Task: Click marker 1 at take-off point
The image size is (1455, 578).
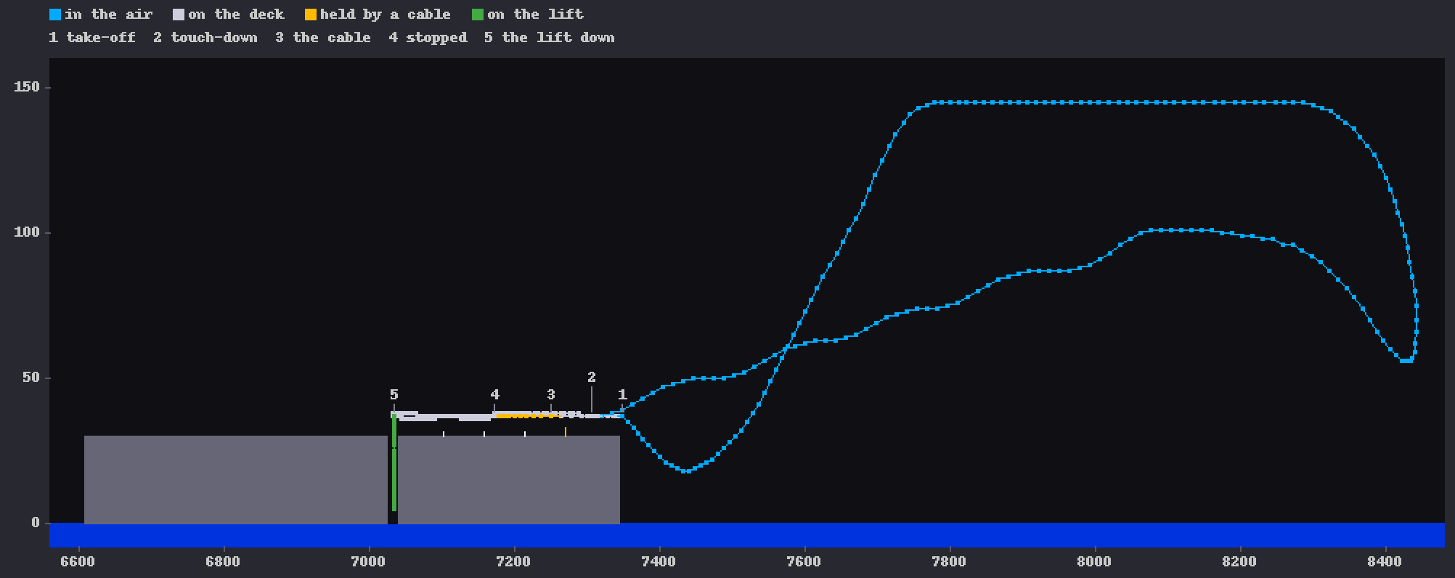Action: click(622, 395)
